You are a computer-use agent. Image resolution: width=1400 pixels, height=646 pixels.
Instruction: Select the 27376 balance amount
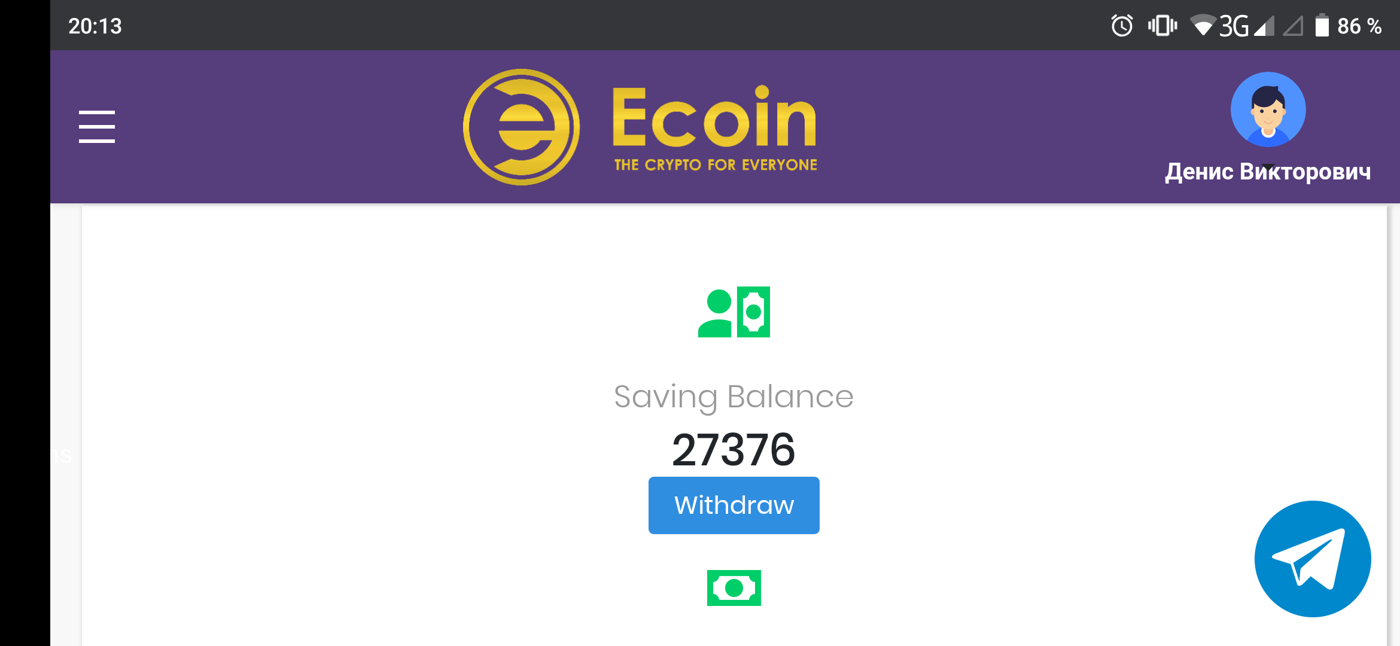pos(734,450)
